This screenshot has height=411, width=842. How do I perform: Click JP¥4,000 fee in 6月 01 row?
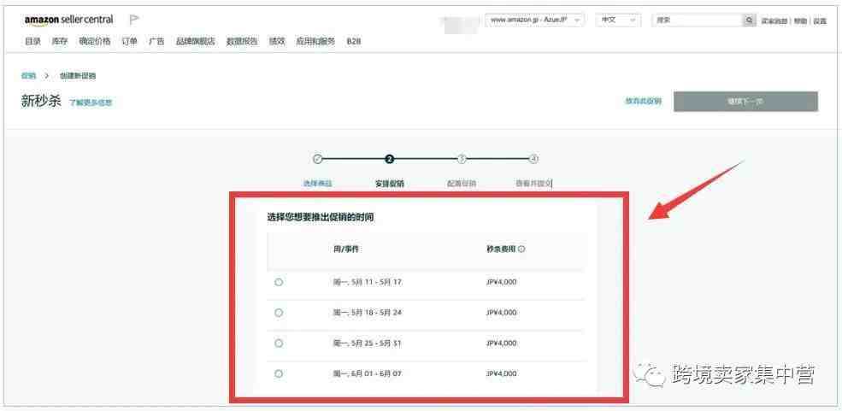click(501, 373)
